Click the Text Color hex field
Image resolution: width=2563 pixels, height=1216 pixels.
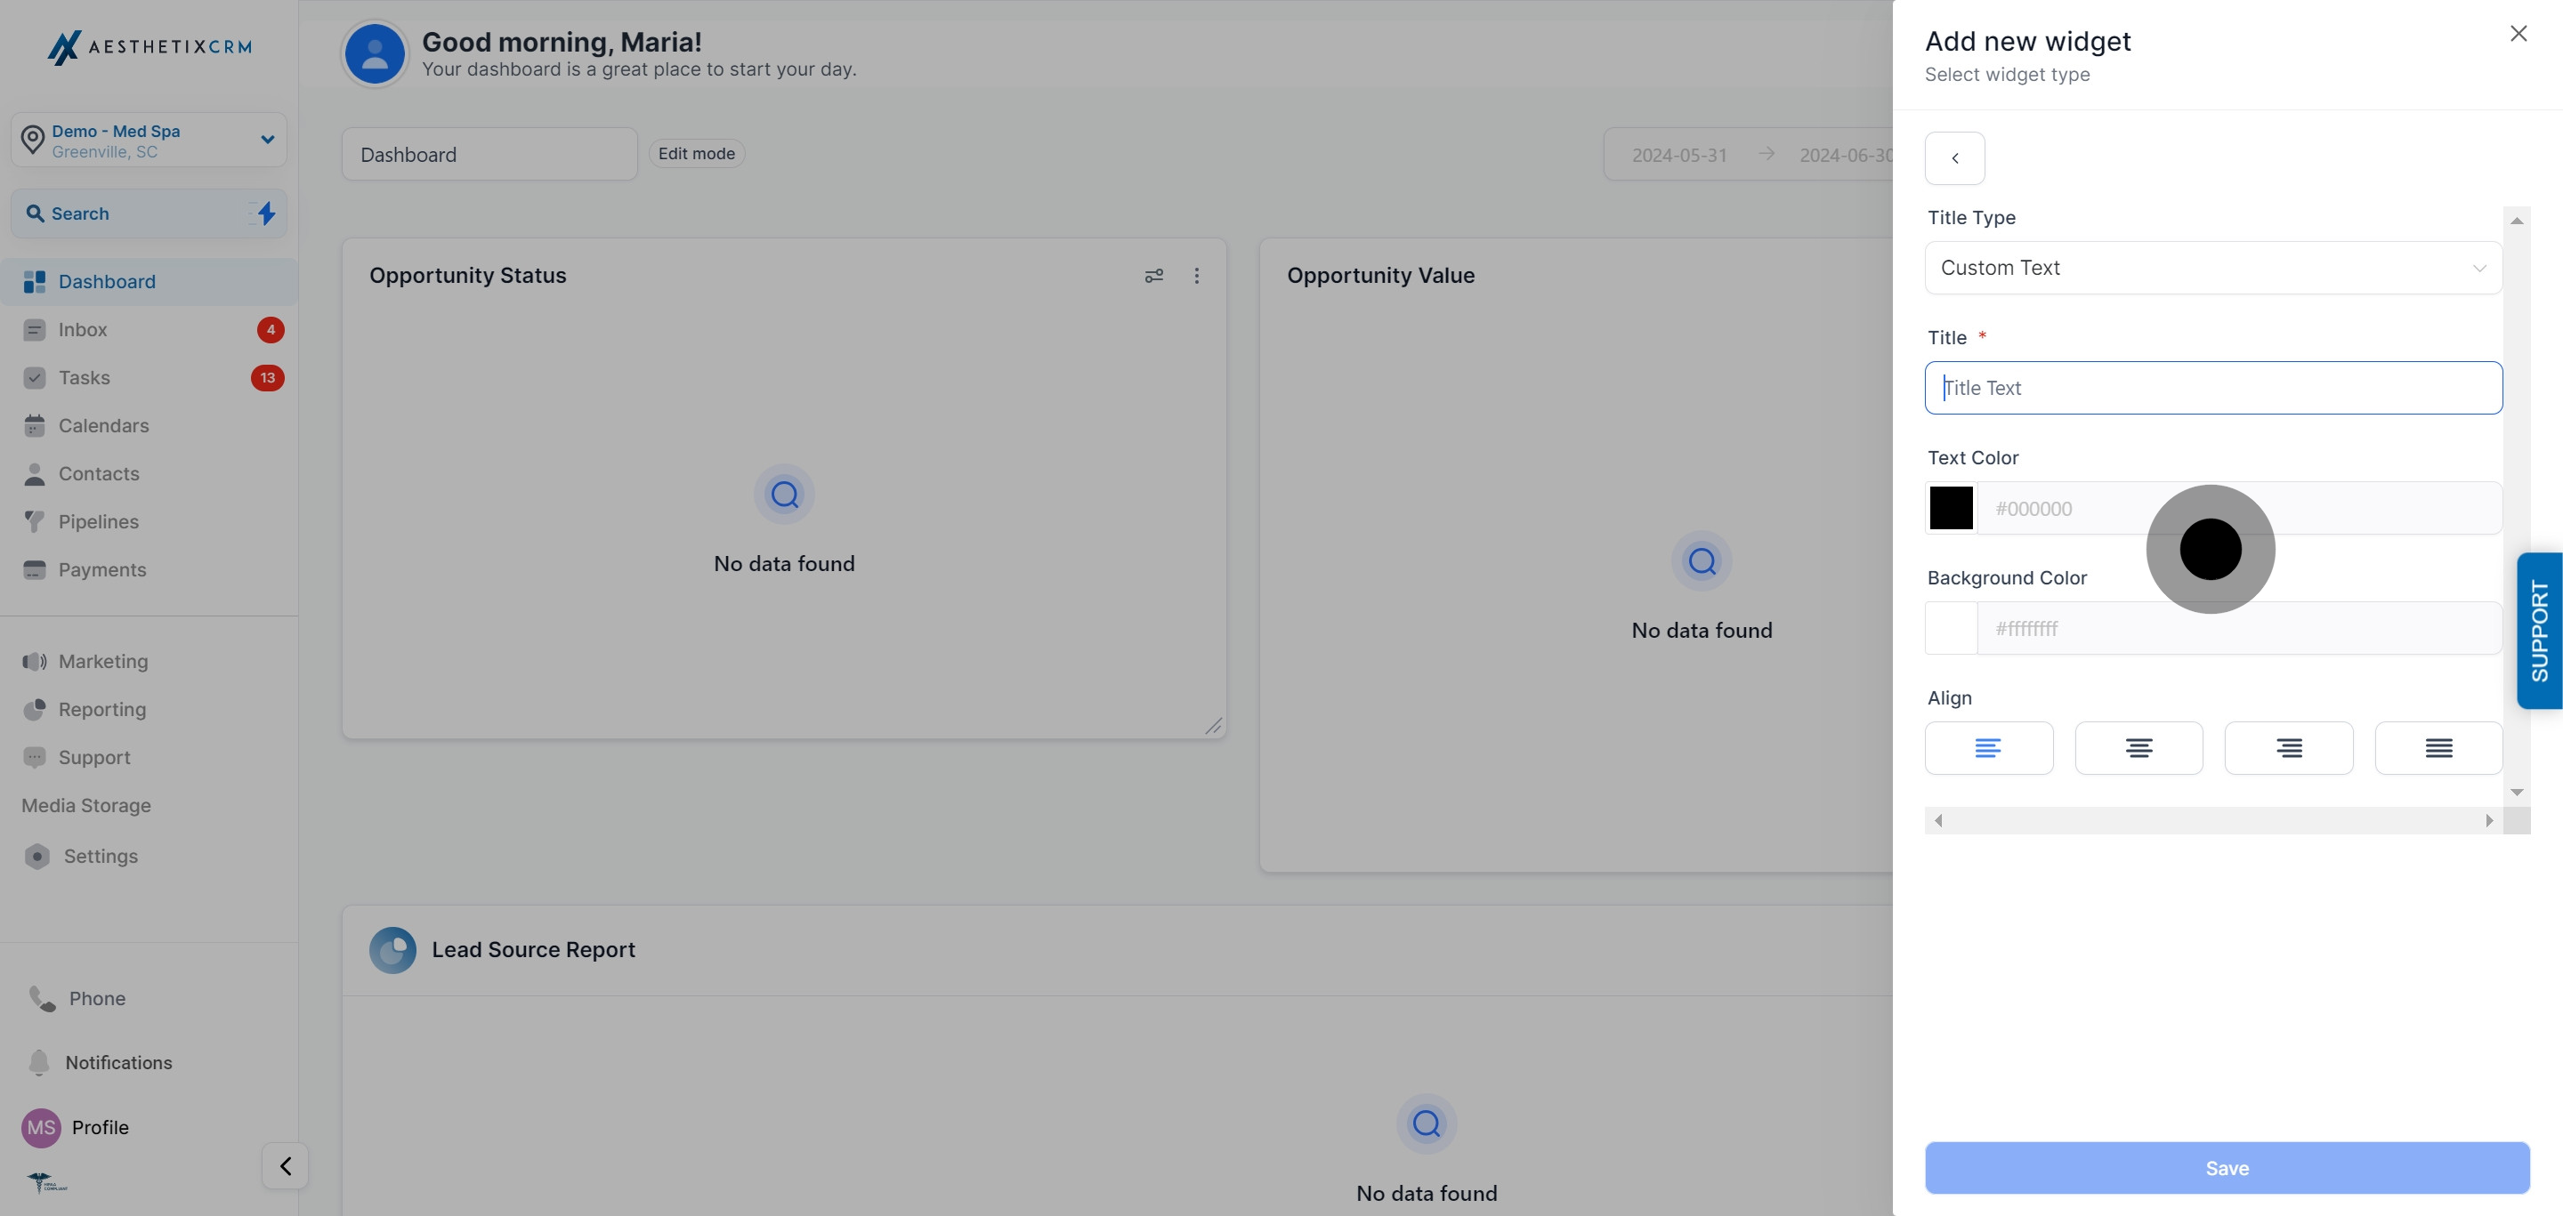click(2239, 508)
